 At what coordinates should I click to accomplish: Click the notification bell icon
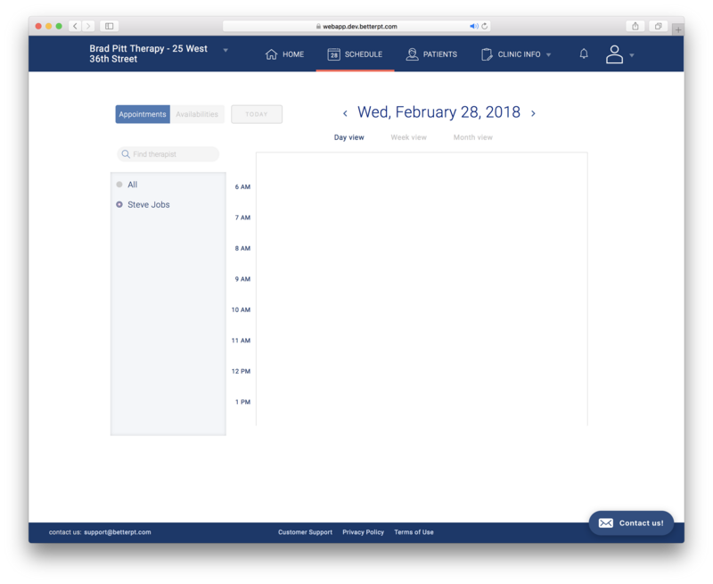pos(584,54)
